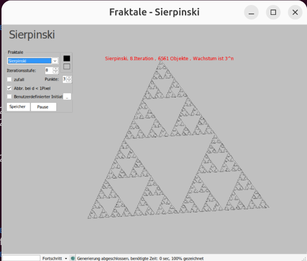Click the black foreground color swatch

(x=67, y=58)
